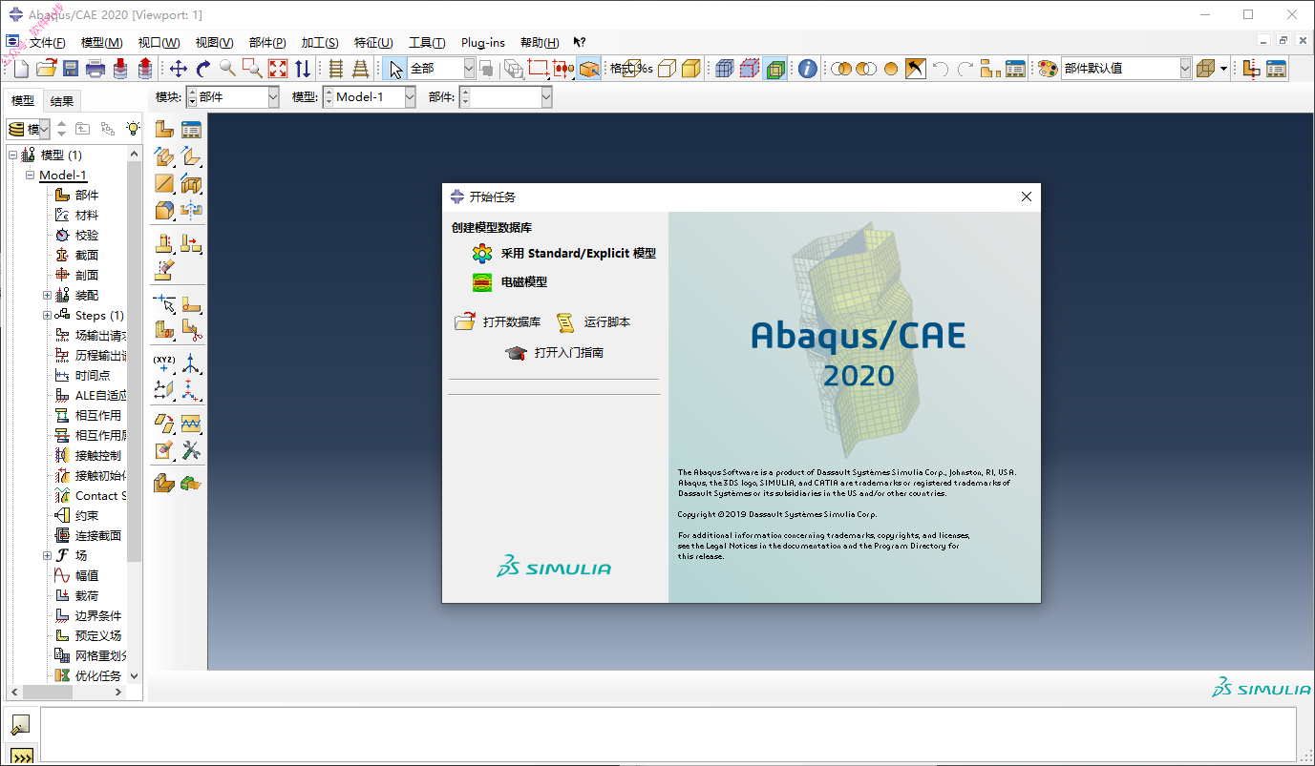Expand the Steps (1) tree node

(47, 315)
